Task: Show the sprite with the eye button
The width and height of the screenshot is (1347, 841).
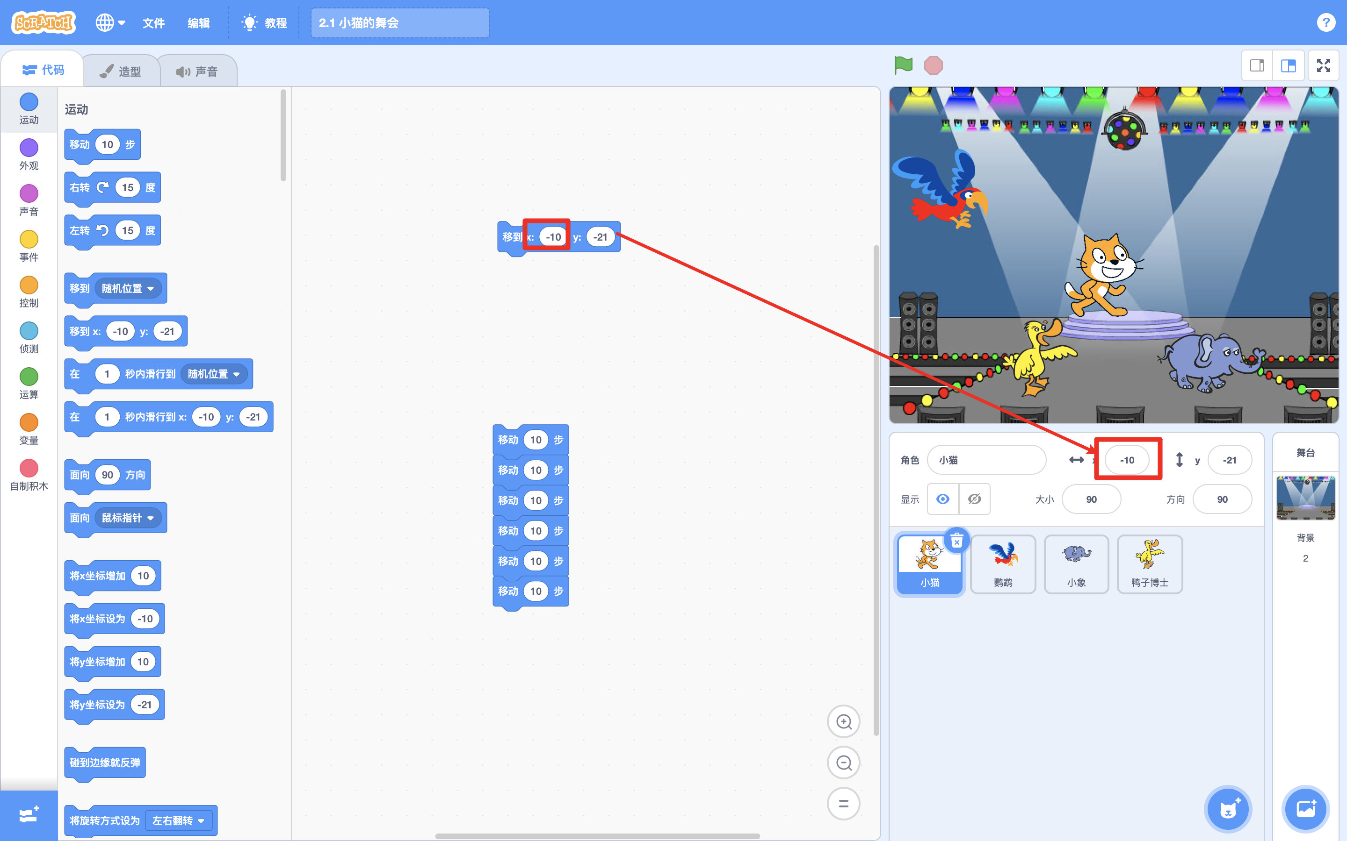Action: tap(942, 499)
